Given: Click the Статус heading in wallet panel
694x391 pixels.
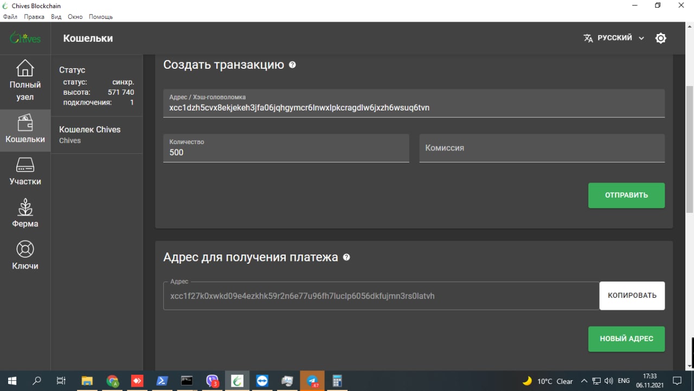Looking at the screenshot, I should [72, 70].
